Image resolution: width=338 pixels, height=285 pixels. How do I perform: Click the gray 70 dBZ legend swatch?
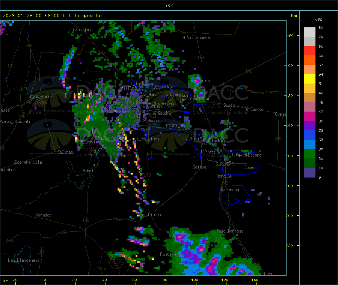(309, 41)
